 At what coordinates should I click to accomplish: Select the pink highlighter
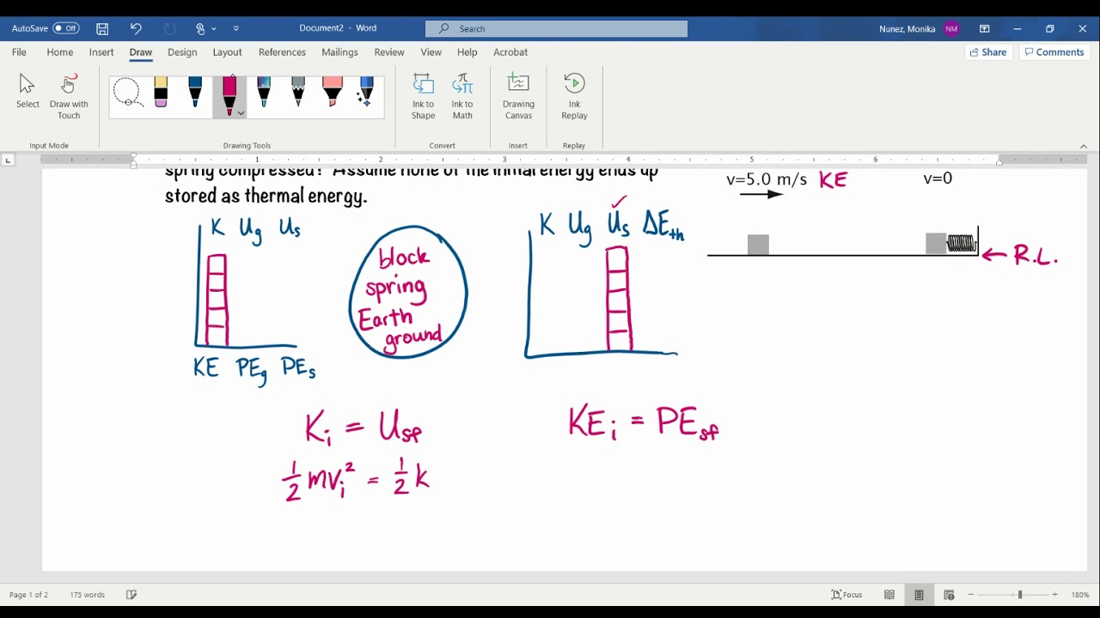tap(333, 92)
